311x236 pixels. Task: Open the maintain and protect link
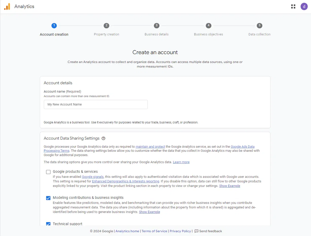pos(150,147)
